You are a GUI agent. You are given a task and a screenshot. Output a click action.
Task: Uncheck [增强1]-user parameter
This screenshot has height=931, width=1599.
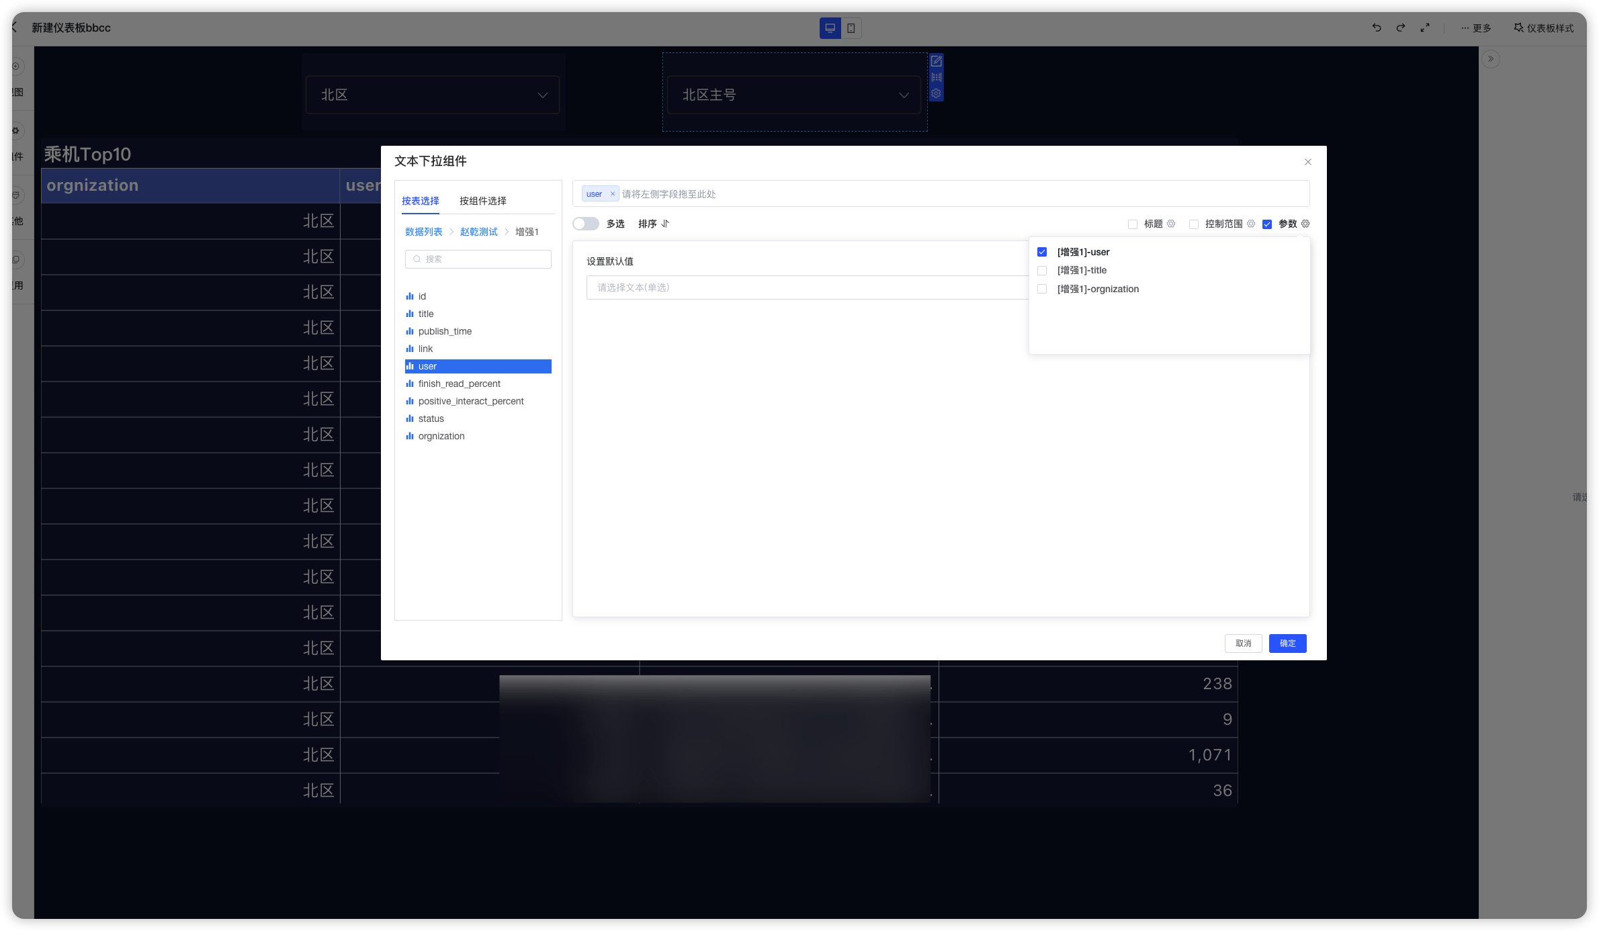coord(1042,252)
